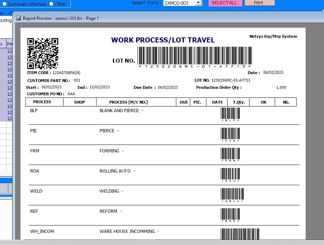Click the PIE process barcode
The width and height of the screenshot is (324, 245).
(230, 134)
